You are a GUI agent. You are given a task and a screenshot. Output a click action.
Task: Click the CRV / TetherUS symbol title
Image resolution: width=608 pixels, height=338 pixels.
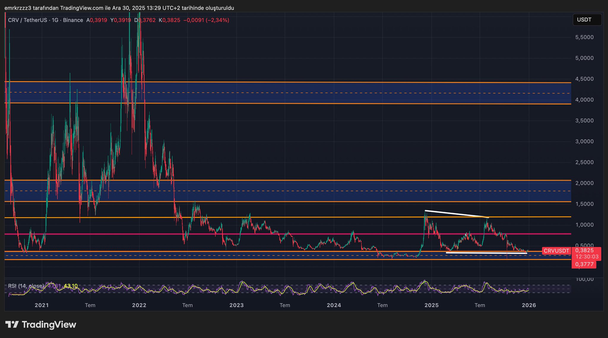click(27, 20)
